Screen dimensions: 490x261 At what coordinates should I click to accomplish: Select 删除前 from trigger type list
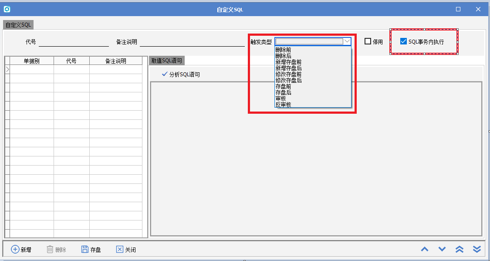(283, 50)
